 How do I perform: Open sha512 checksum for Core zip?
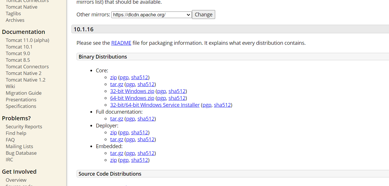pos(139,77)
